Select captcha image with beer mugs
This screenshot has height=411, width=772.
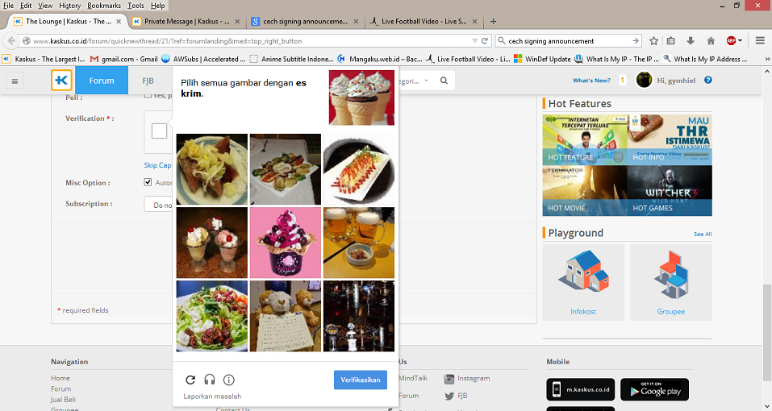tap(359, 243)
